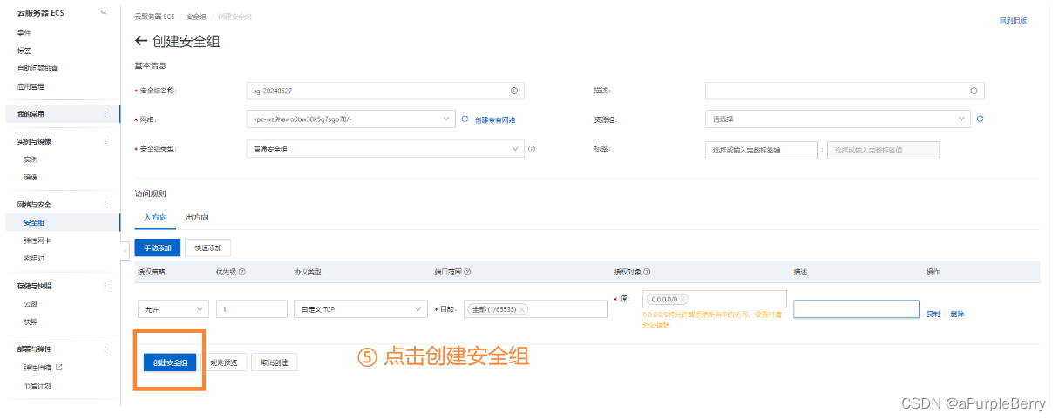Open 快照 in the sidebar
This screenshot has height=420, width=1059.
coord(31,322)
